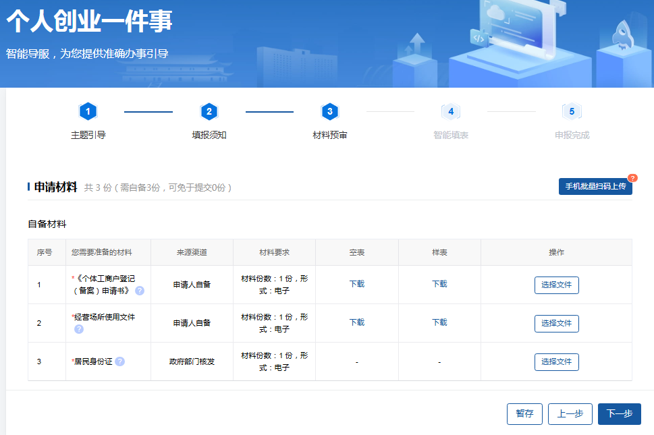Proceed with 下一步 button
This screenshot has width=654, height=435.
619,414
